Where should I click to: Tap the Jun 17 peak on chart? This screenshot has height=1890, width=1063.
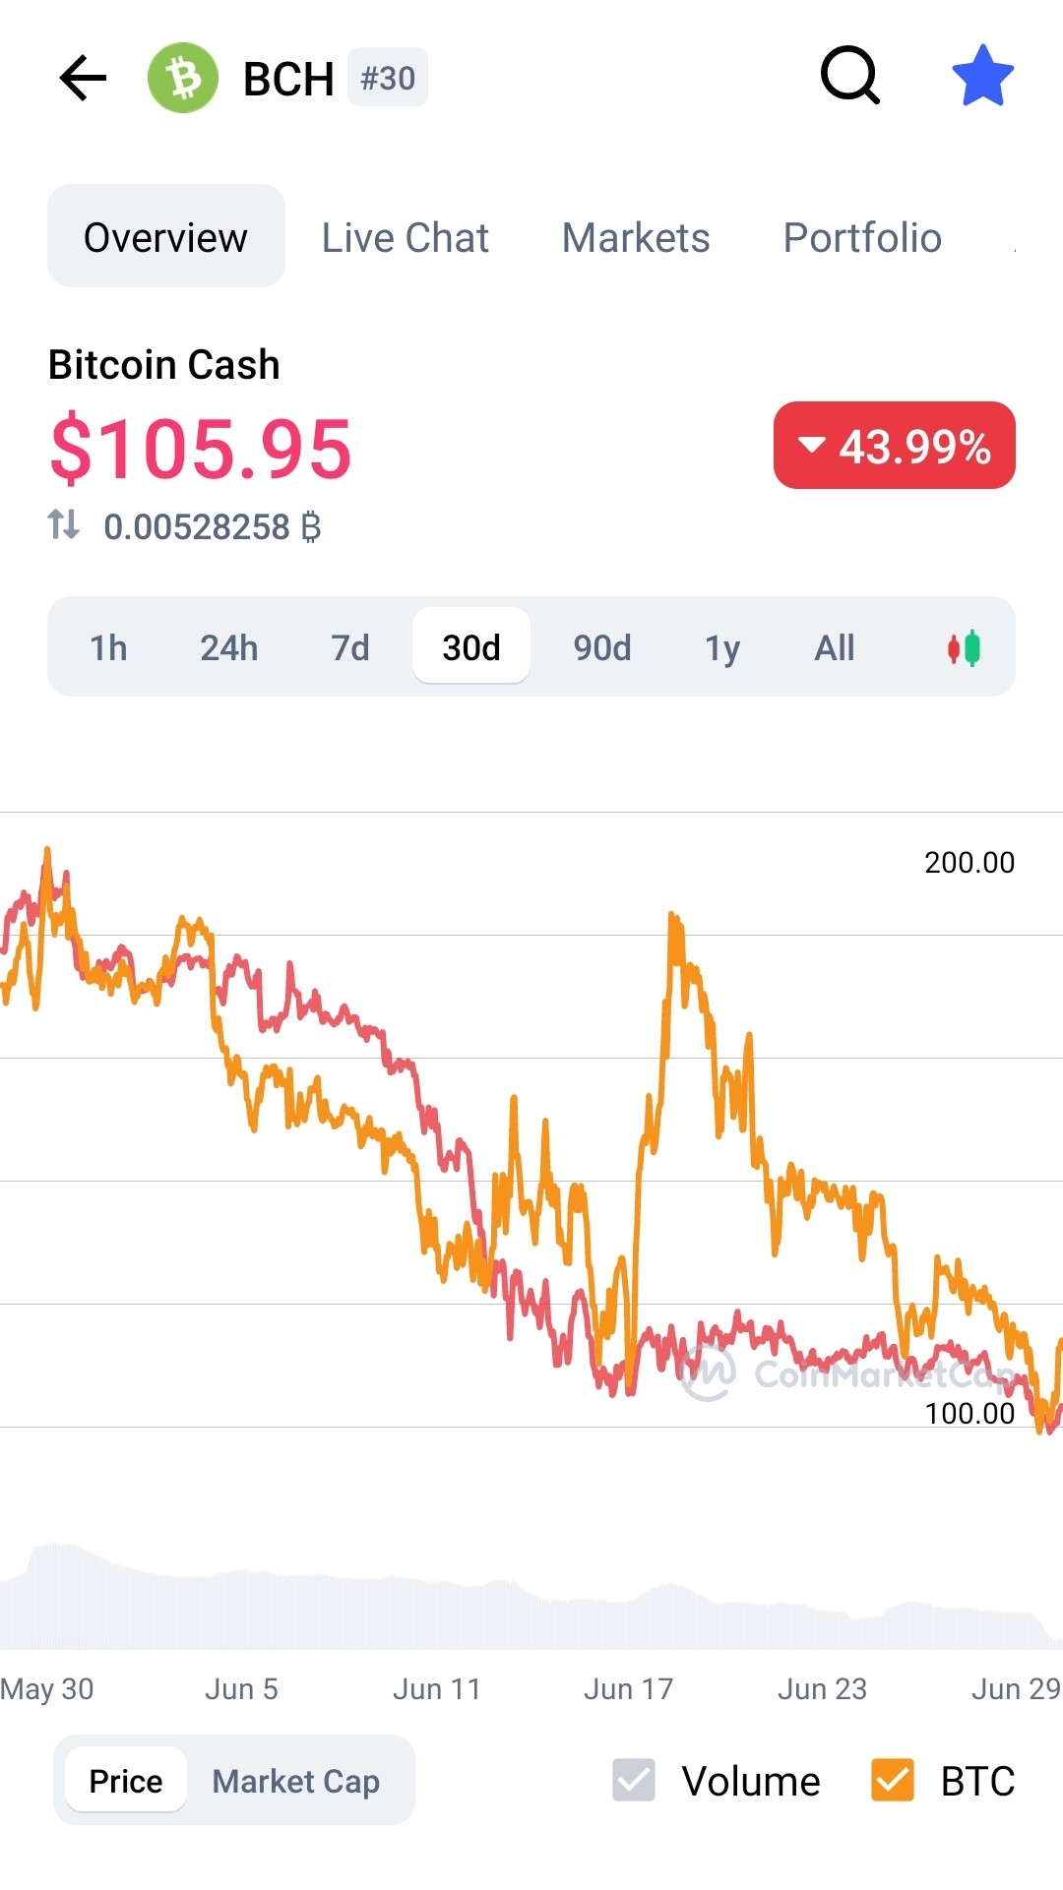[673, 918]
